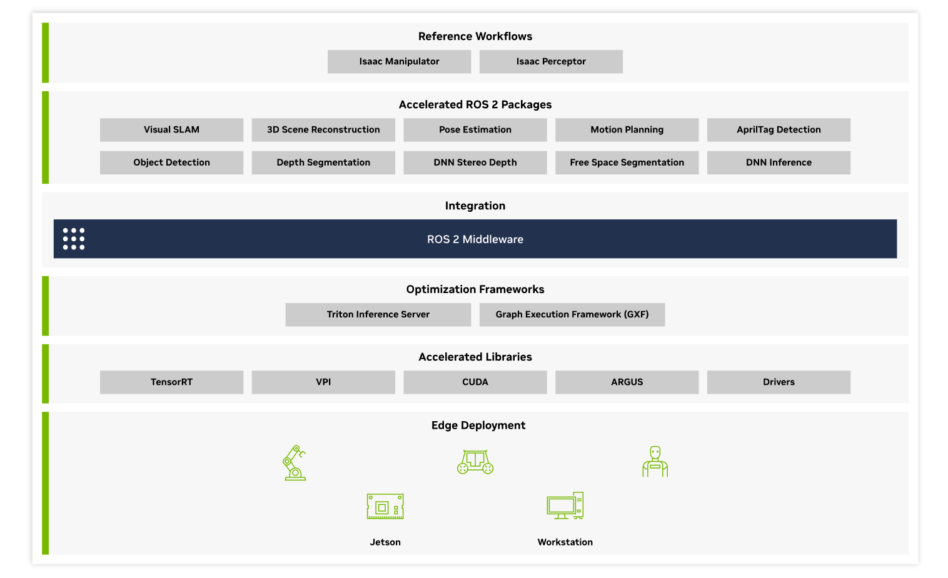This screenshot has height=578, width=948.
Task: Click the Depth Segmentation package
Action: coord(323,162)
